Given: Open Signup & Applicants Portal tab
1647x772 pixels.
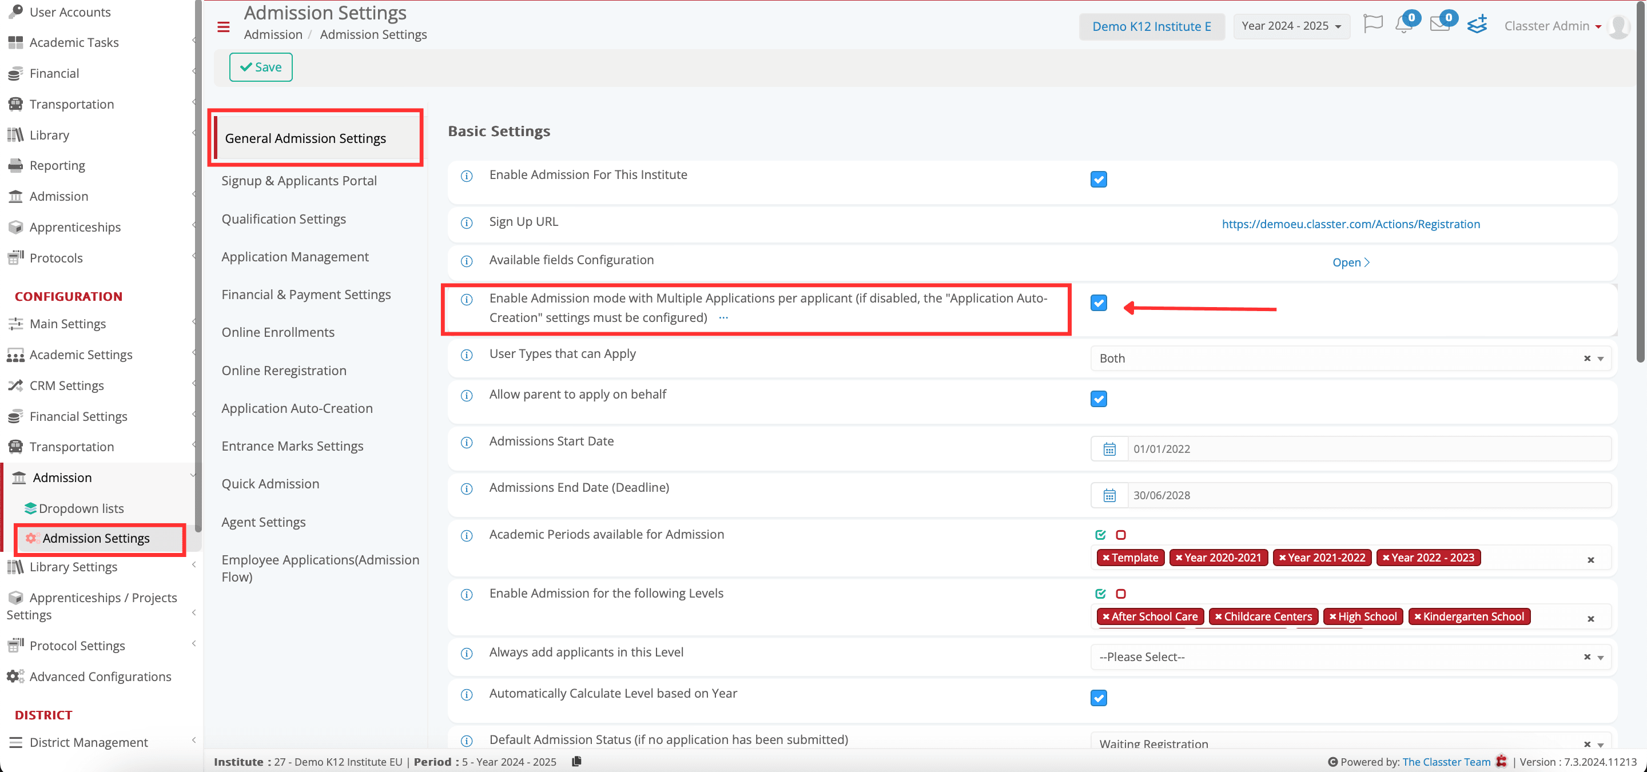Looking at the screenshot, I should 299,181.
